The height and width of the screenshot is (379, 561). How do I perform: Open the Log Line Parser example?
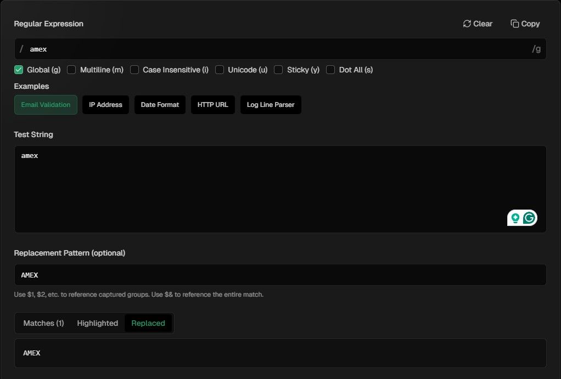point(271,104)
